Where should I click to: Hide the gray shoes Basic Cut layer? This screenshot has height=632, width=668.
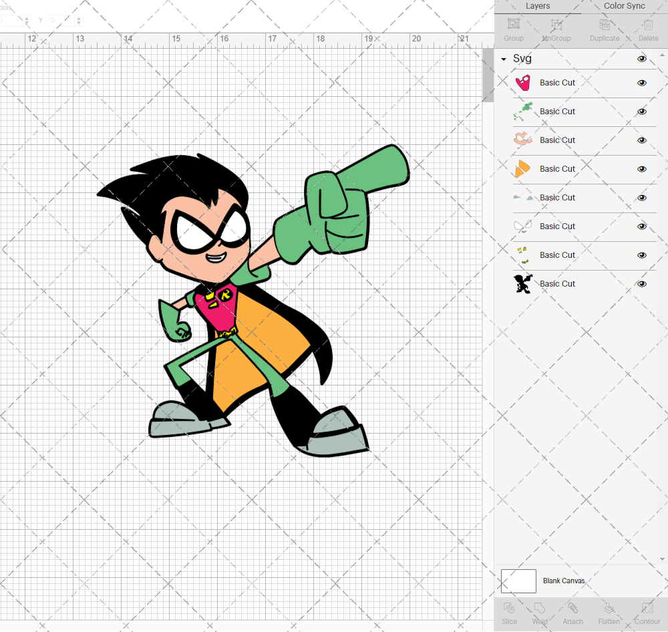(641, 198)
